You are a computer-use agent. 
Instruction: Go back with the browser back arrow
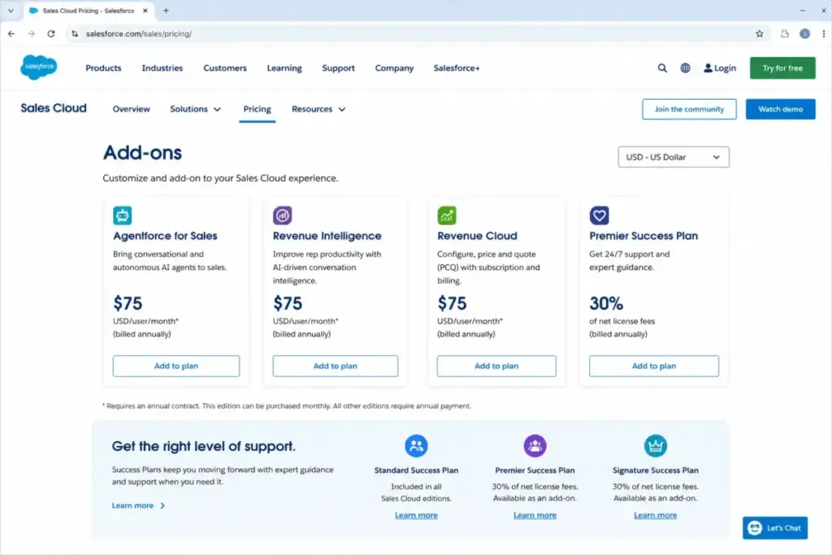point(11,33)
